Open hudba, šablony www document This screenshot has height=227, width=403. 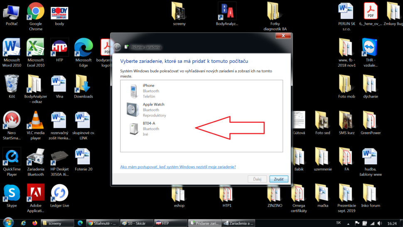coord(370,162)
